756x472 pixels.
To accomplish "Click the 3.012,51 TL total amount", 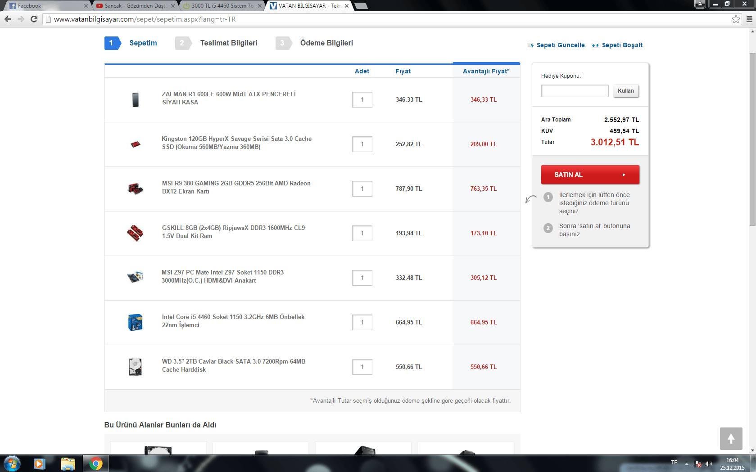I will click(615, 142).
